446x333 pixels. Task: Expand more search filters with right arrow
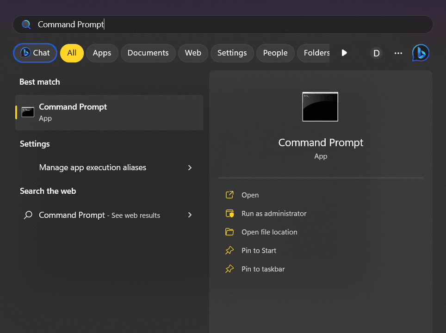tap(344, 53)
